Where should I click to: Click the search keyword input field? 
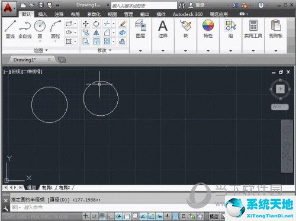(x=144, y=6)
